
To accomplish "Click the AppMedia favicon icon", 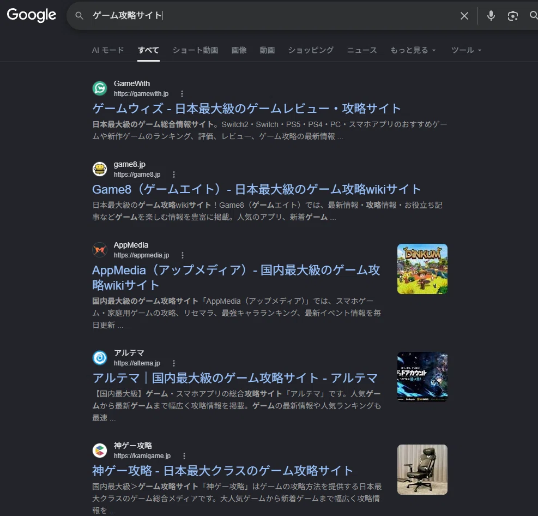I will click(100, 250).
